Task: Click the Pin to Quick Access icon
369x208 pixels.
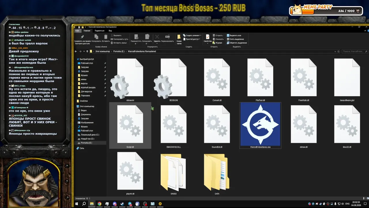Action: (x=82, y=37)
